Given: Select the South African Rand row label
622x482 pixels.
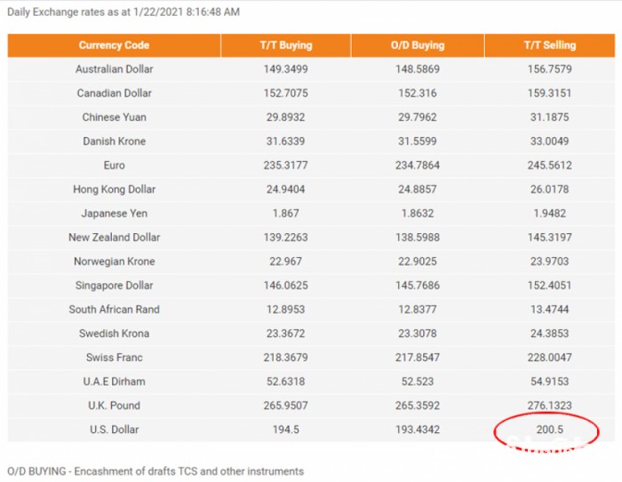Looking at the screenshot, I should click(114, 309).
